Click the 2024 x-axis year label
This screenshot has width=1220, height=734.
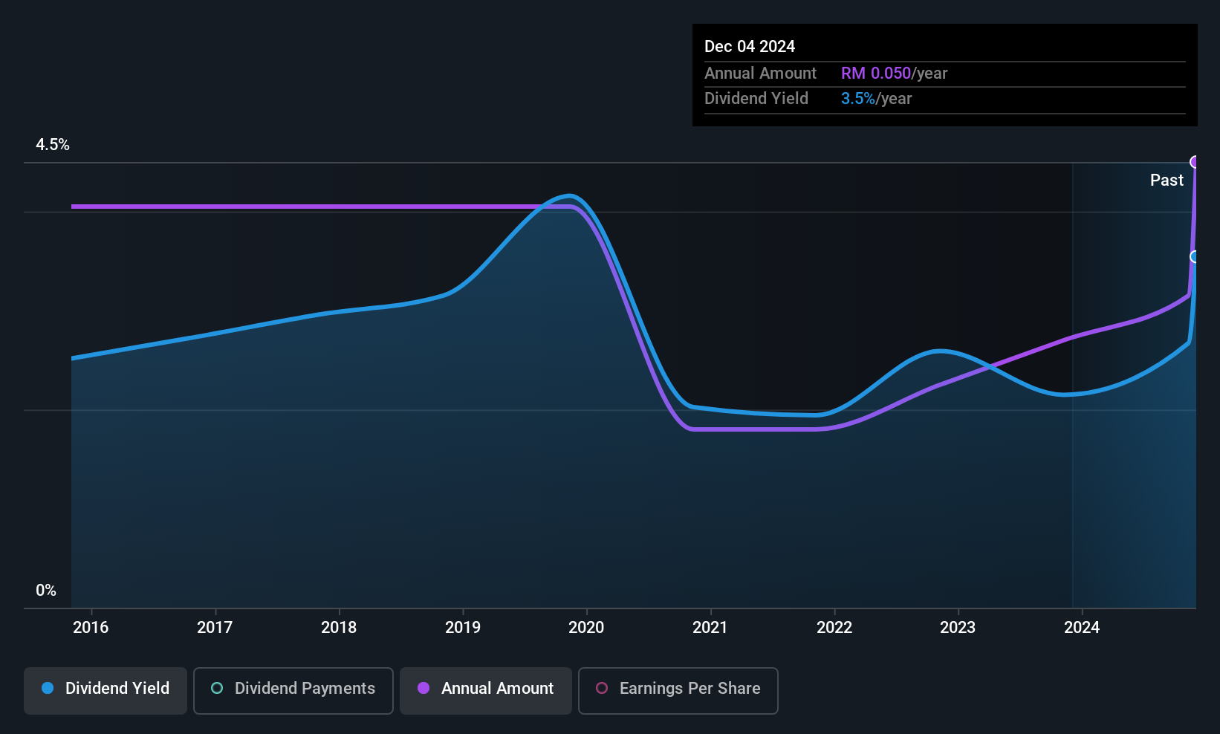1082,628
